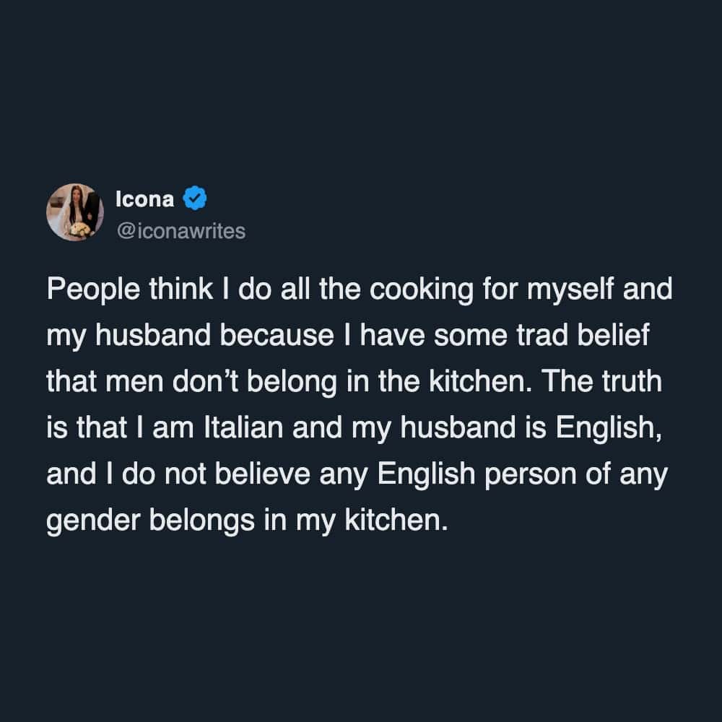Click the word "person" in the tweet
The height and width of the screenshot is (722, 722).
pyautogui.click(x=508, y=474)
